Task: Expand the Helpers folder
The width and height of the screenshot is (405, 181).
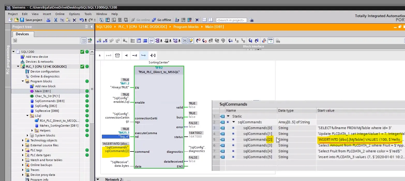Action: pyautogui.click(x=32, y=131)
